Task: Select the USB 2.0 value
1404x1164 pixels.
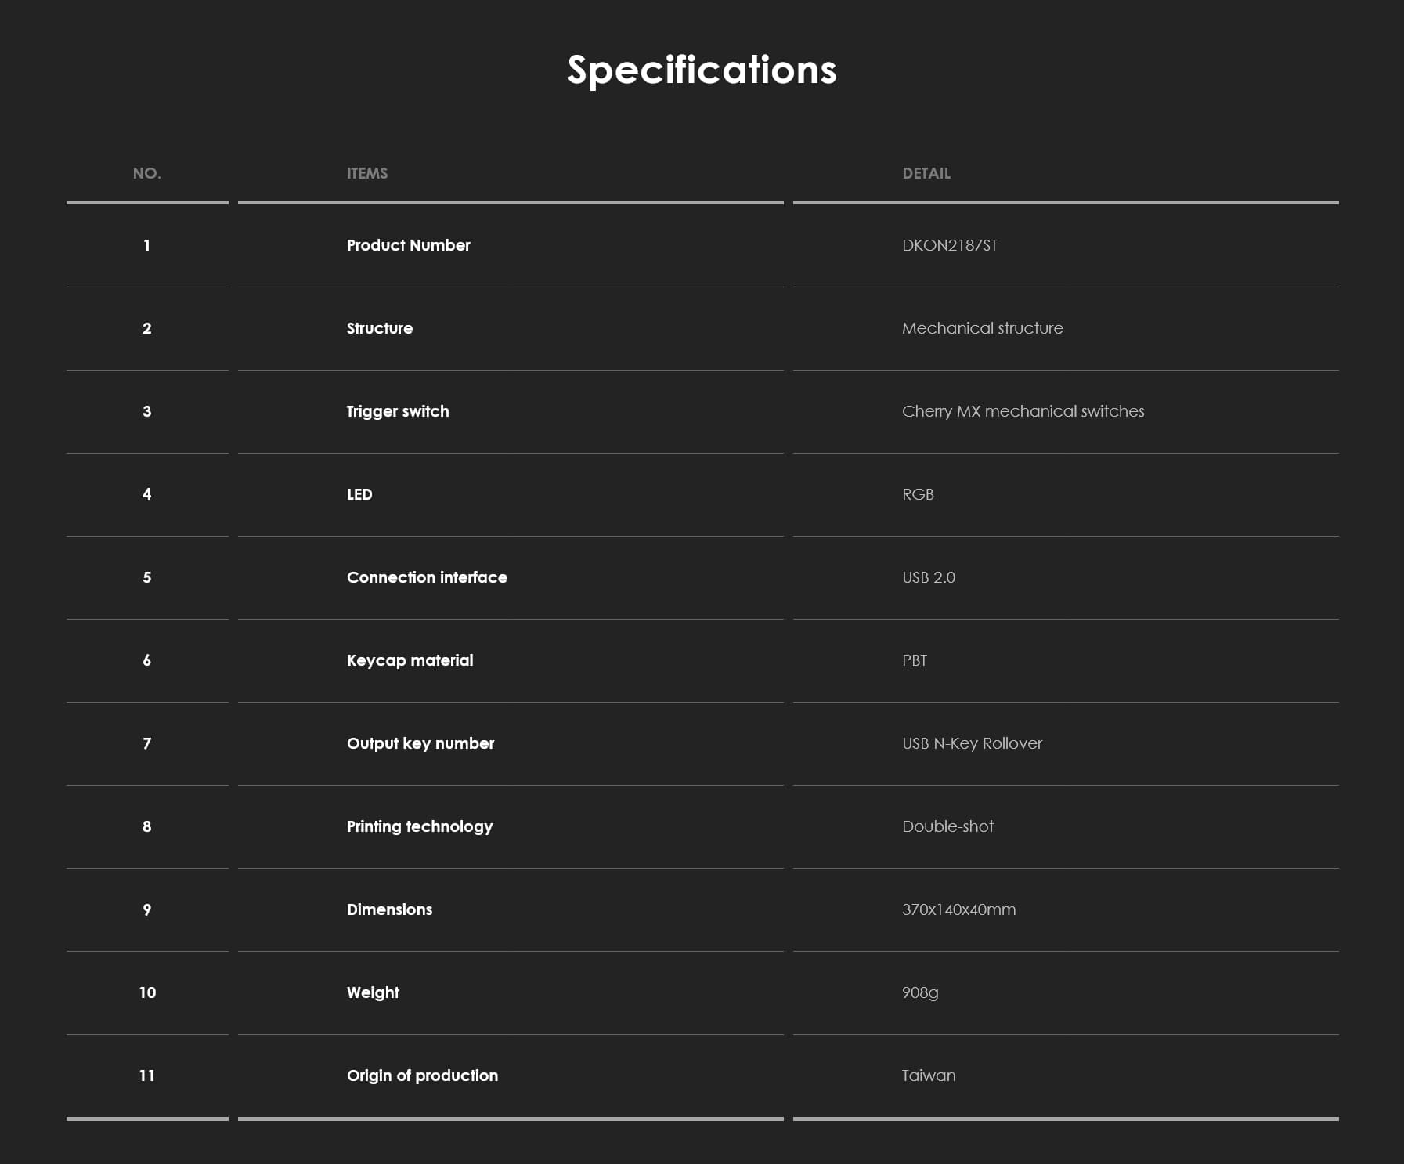Action: click(x=928, y=577)
